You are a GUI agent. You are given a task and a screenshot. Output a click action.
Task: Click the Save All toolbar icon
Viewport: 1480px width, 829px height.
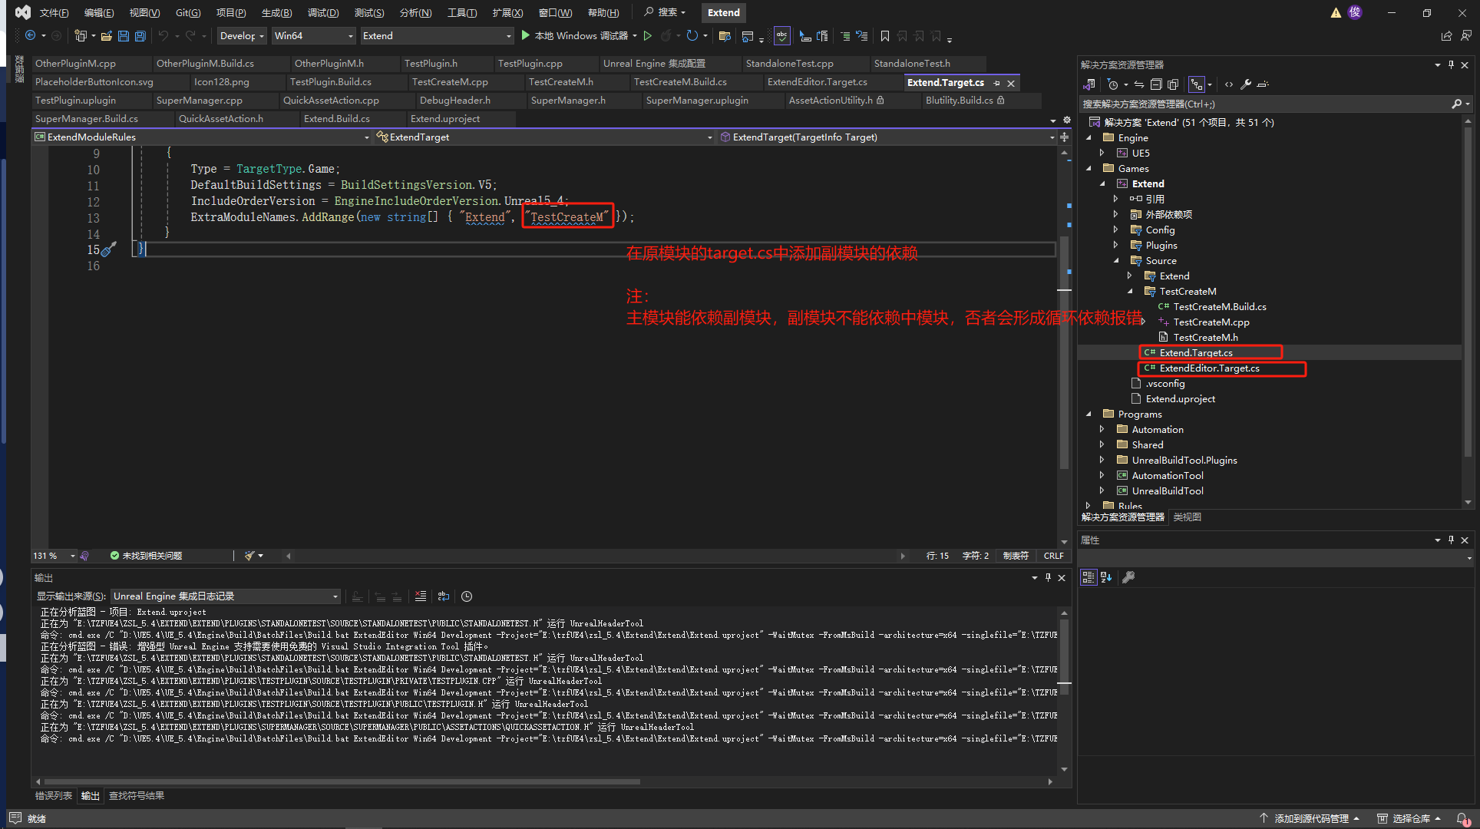click(x=140, y=36)
